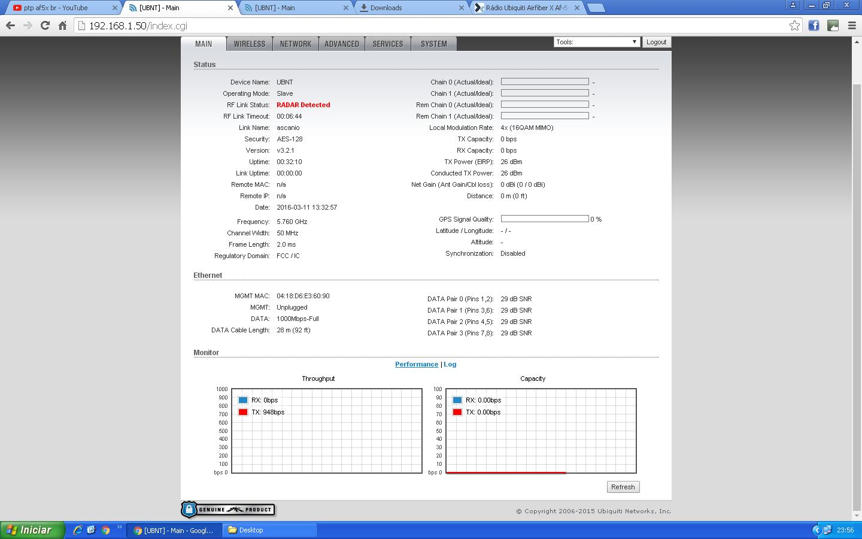862x539 pixels.
Task: Select the MAIN page tab
Action: coord(204,44)
